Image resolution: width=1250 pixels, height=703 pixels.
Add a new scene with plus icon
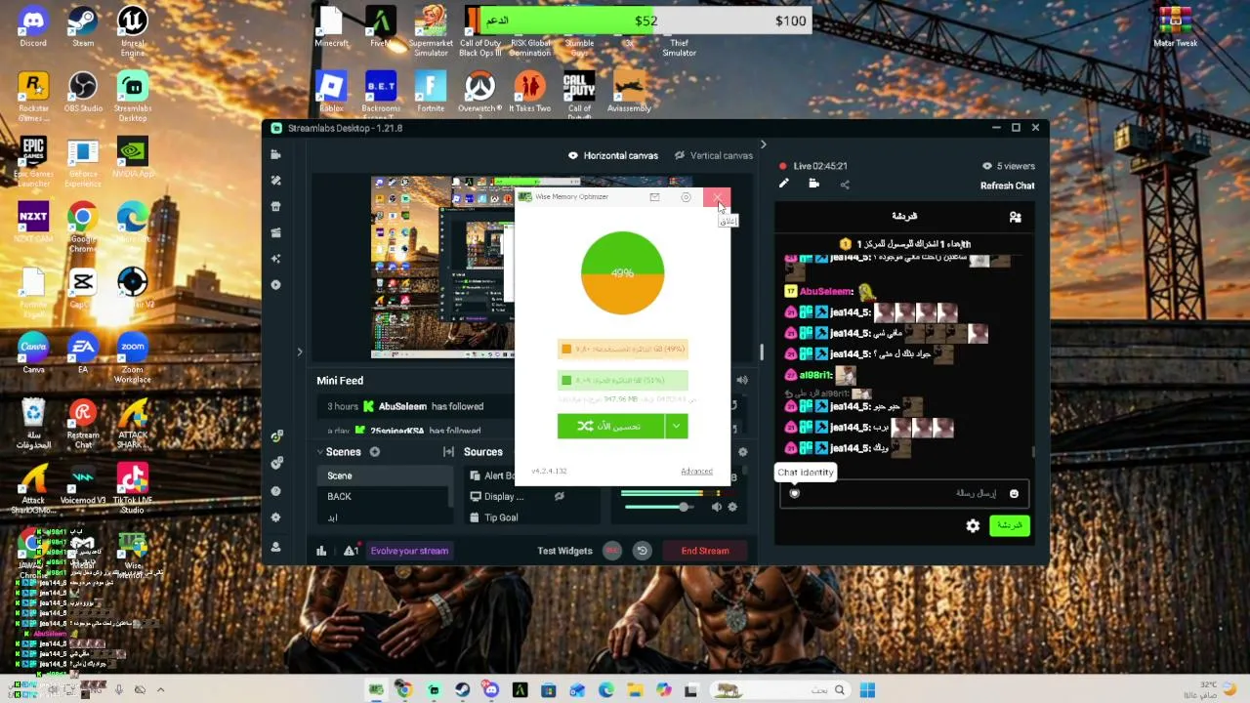click(375, 452)
